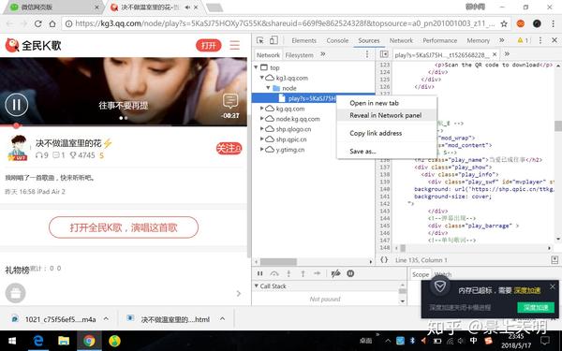The image size is (562, 351).
Task: Collapse the top frame tree node
Action: [x=256, y=67]
